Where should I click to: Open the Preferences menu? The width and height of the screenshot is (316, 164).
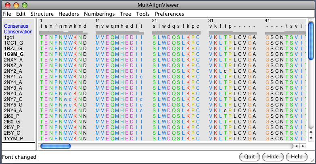coord(169,14)
